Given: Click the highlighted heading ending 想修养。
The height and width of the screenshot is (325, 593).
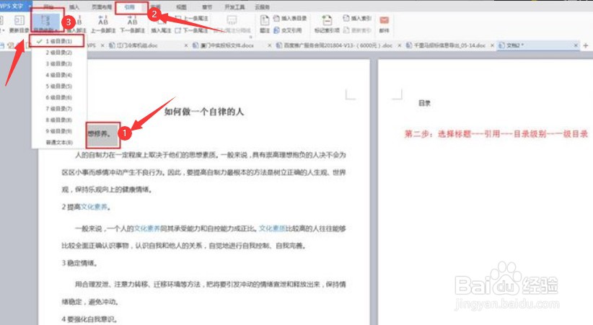Looking at the screenshot, I should click(x=99, y=133).
